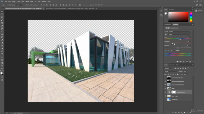
Task: Open the Libraries panel button
Action: point(199,11)
